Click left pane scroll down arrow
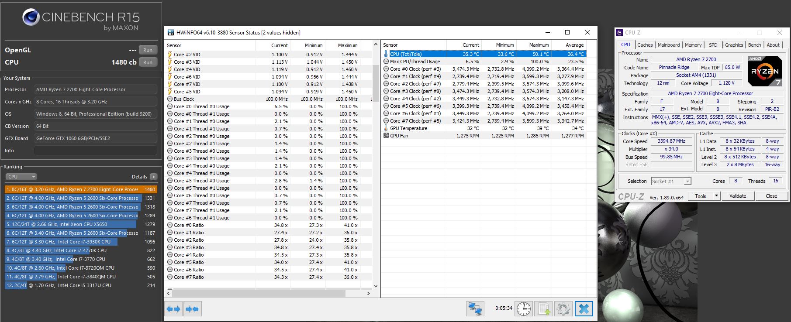 tap(376, 286)
